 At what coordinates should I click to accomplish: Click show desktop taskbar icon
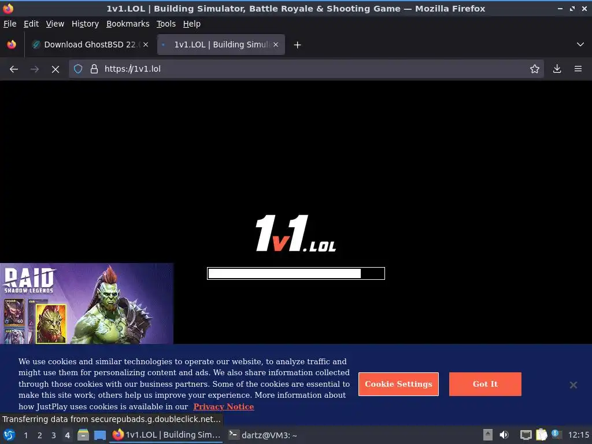[x=99, y=435]
